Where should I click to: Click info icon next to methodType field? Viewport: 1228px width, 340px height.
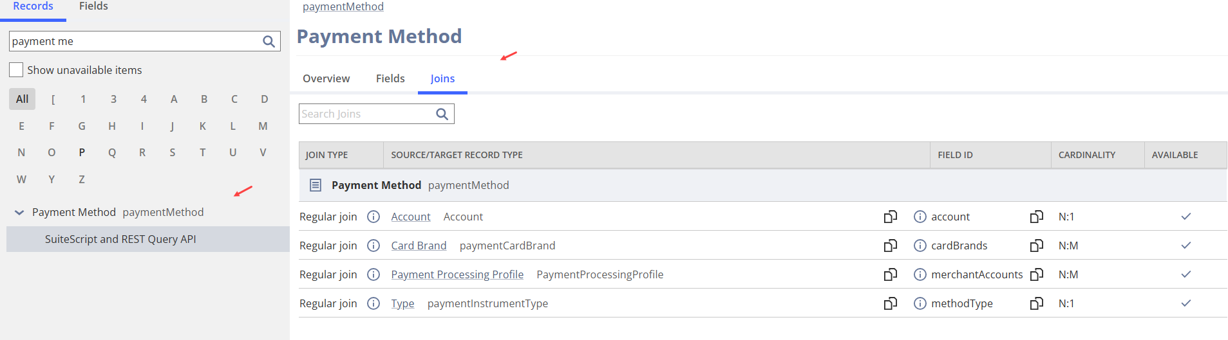coord(920,303)
